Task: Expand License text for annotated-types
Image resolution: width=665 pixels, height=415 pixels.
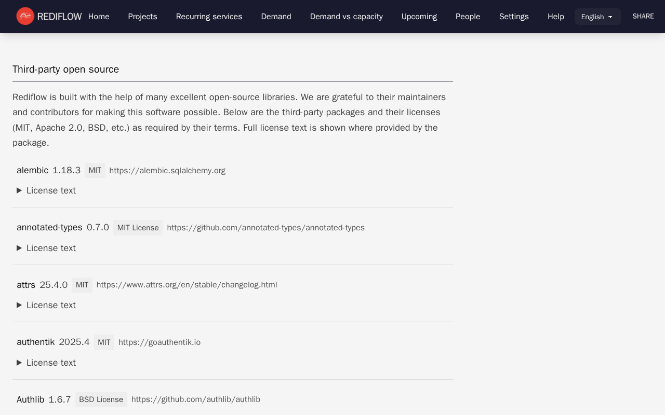Action: [x=46, y=248]
